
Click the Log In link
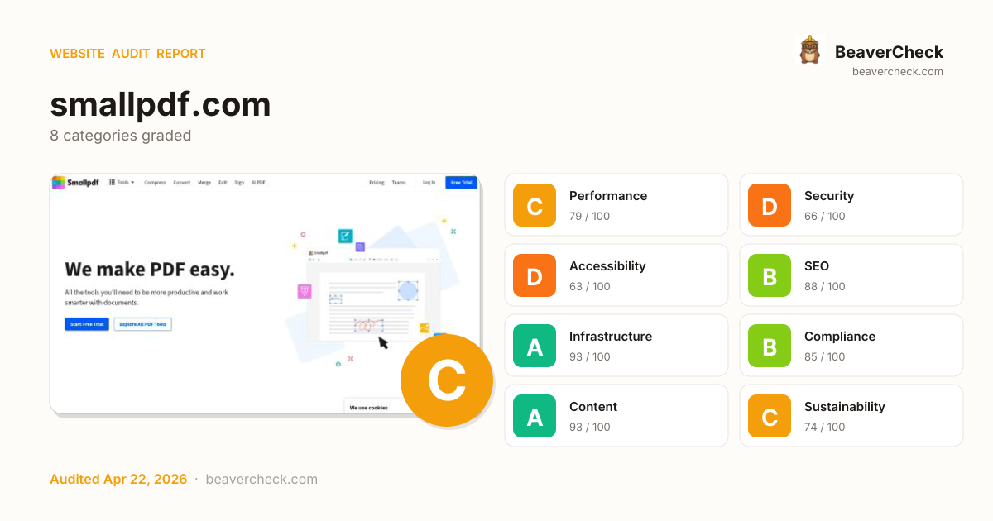click(429, 183)
